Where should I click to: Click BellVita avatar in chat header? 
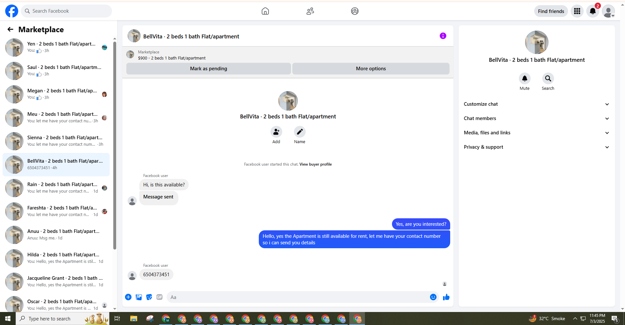[134, 36]
